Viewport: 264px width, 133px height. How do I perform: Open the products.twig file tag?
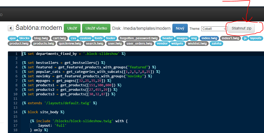(44, 44)
